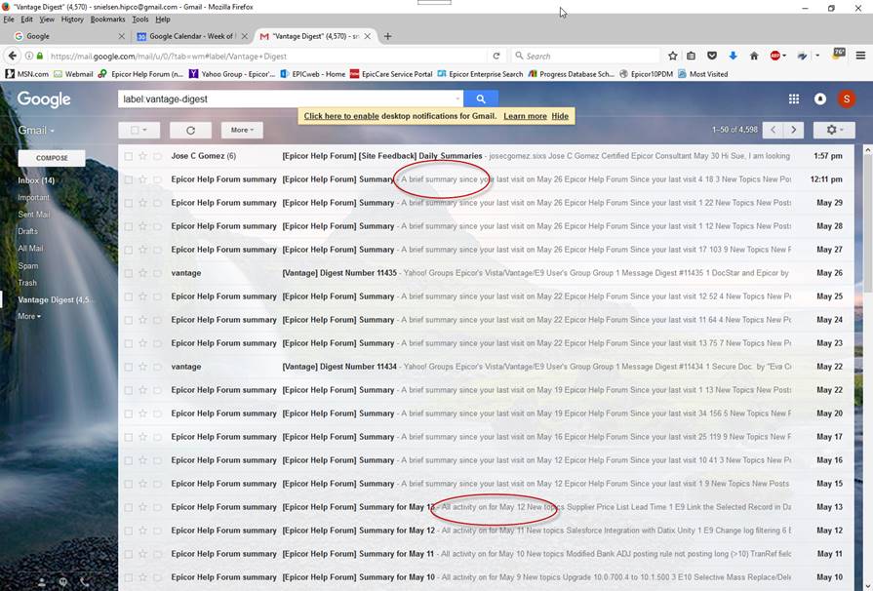This screenshot has height=591, width=873.
Task: Select the email dated May 25
Action: (x=129, y=296)
